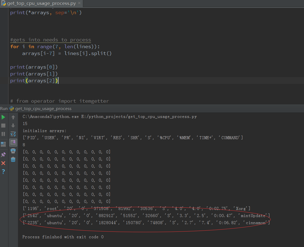Screen dimensions: 304x247
Task: Click 'initialize arrays:' in console output
Action: click(x=45, y=131)
